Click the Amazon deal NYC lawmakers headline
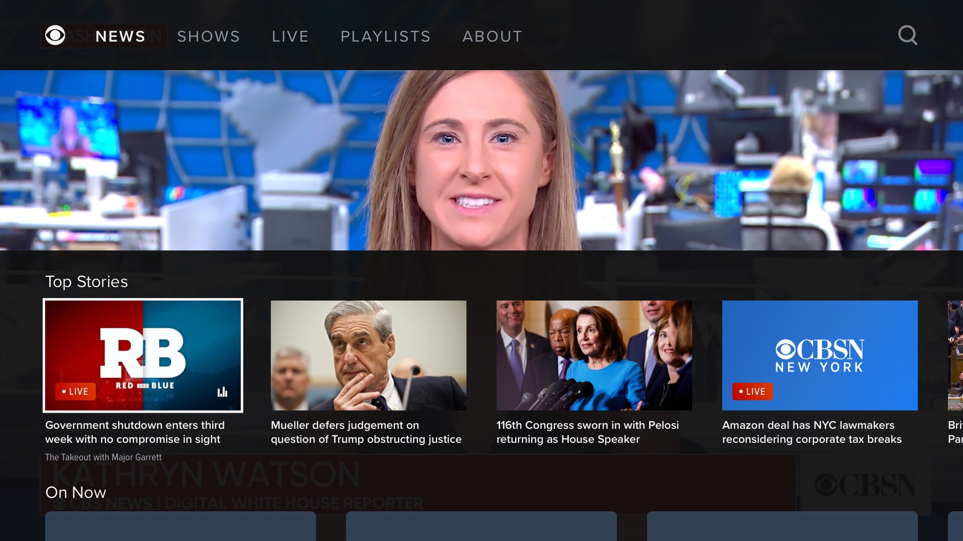 tap(812, 432)
